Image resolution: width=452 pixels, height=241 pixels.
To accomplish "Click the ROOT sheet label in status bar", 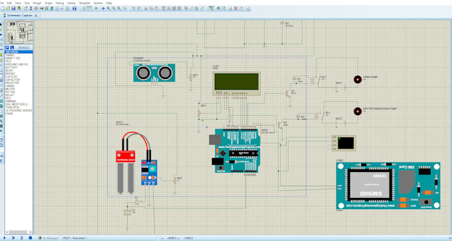I will coord(75,238).
